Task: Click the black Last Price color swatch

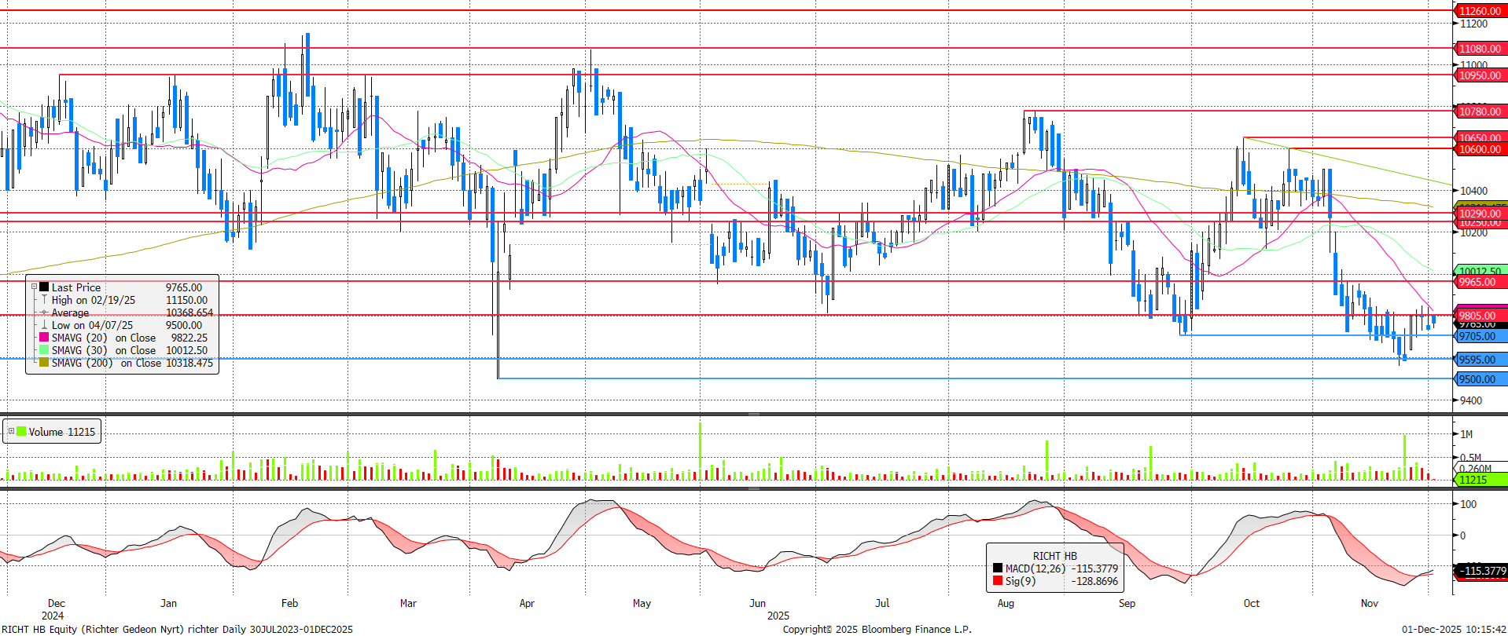Action: tap(44, 287)
